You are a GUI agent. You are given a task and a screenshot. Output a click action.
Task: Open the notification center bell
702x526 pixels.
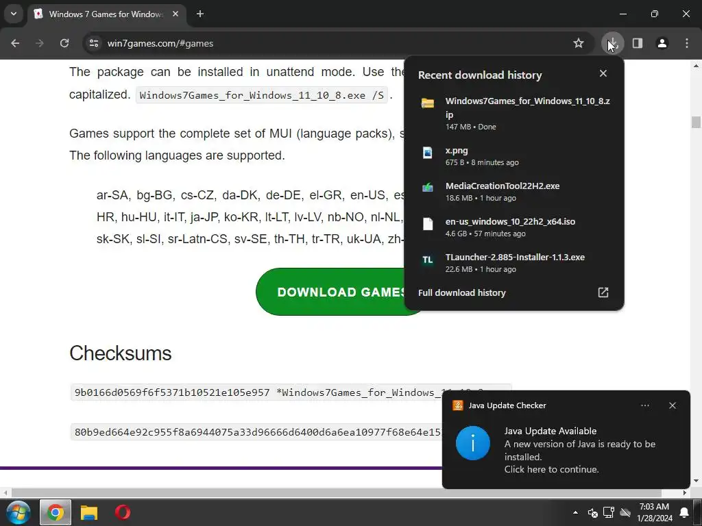tap(684, 512)
